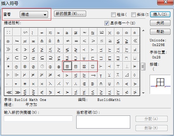Open 帮助 help
Viewport: 174px width, 136px height.
[x=160, y=32]
